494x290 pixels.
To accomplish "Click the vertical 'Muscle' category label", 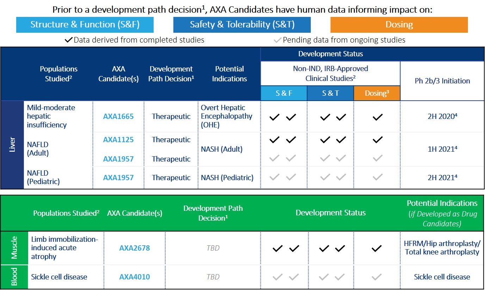I will tap(14, 248).
